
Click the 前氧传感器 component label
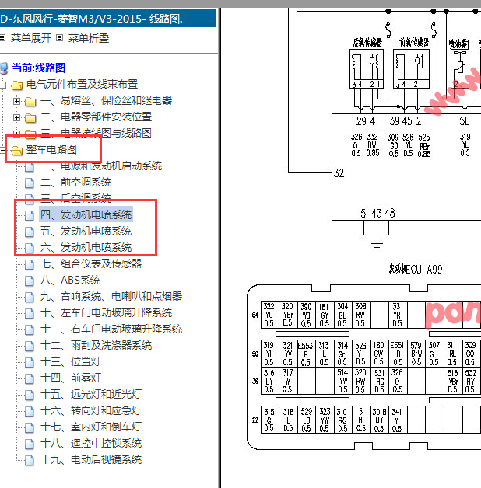coord(414,43)
